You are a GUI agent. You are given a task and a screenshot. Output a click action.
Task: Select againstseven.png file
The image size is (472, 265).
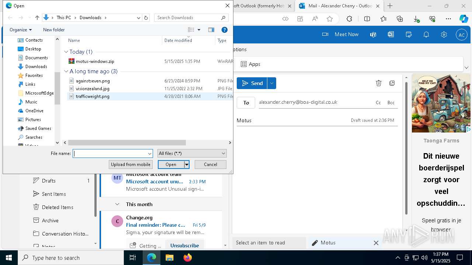(x=93, y=81)
